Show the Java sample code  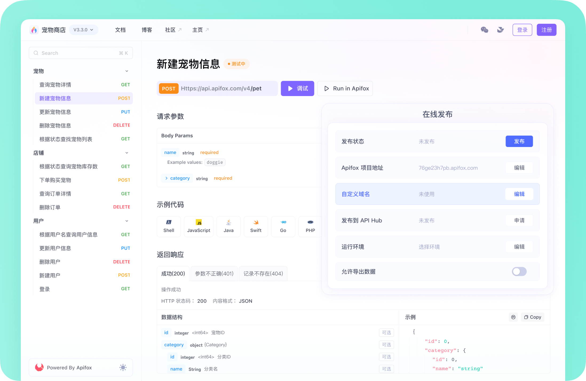pyautogui.click(x=228, y=226)
